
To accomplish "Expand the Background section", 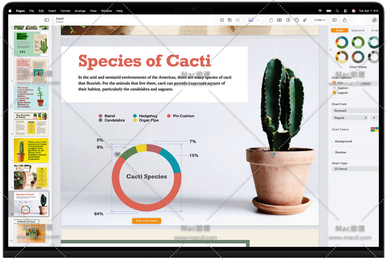I will [x=343, y=141].
